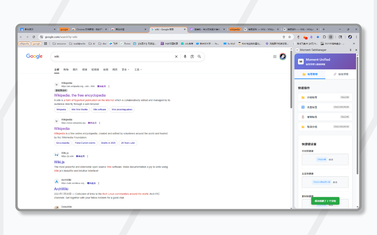This screenshot has height=235, width=377.
Task: Click the 'Wiki software' sitelink chip
Action: 100,110
